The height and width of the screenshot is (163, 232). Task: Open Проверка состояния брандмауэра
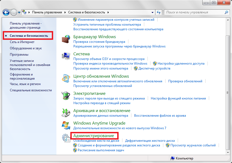pyautogui.click(x=99, y=42)
